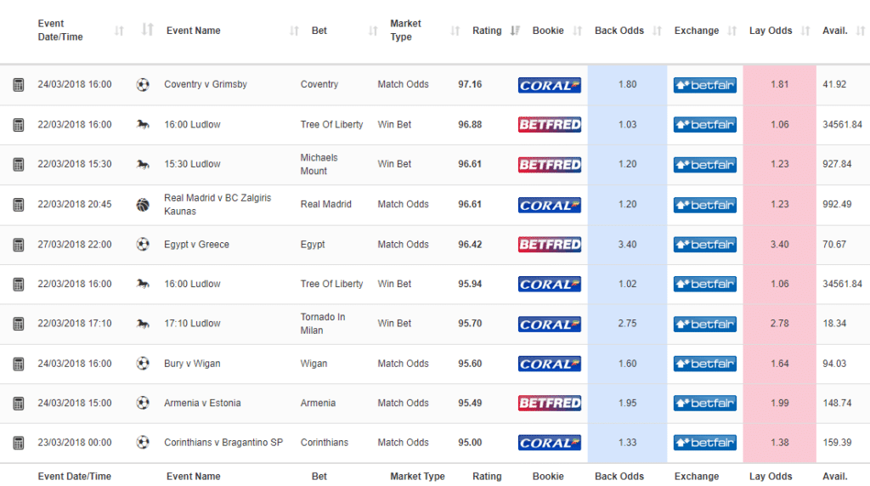Screen dimensions: 870x486
Task: Click date 27/03/2018 22:00
Action: click(75, 244)
